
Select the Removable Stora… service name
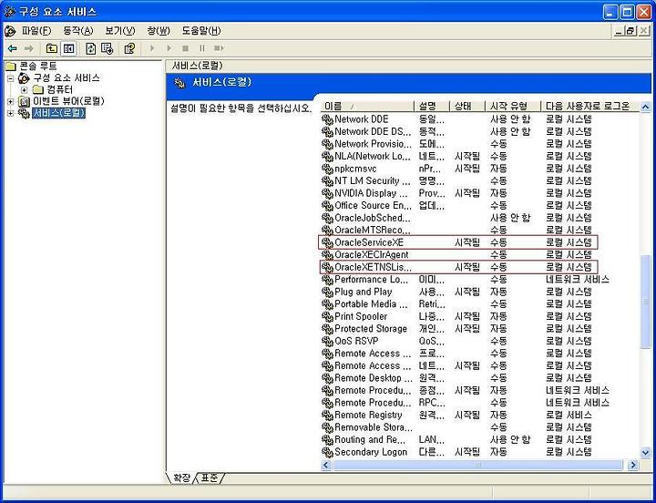(374, 427)
